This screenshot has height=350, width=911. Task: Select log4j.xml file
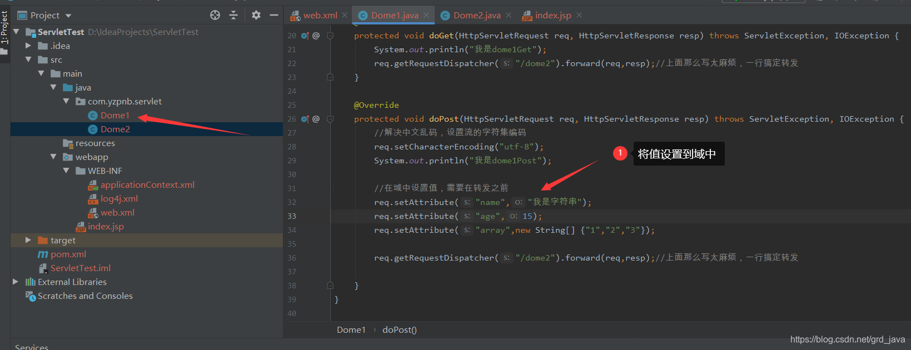[119, 198]
